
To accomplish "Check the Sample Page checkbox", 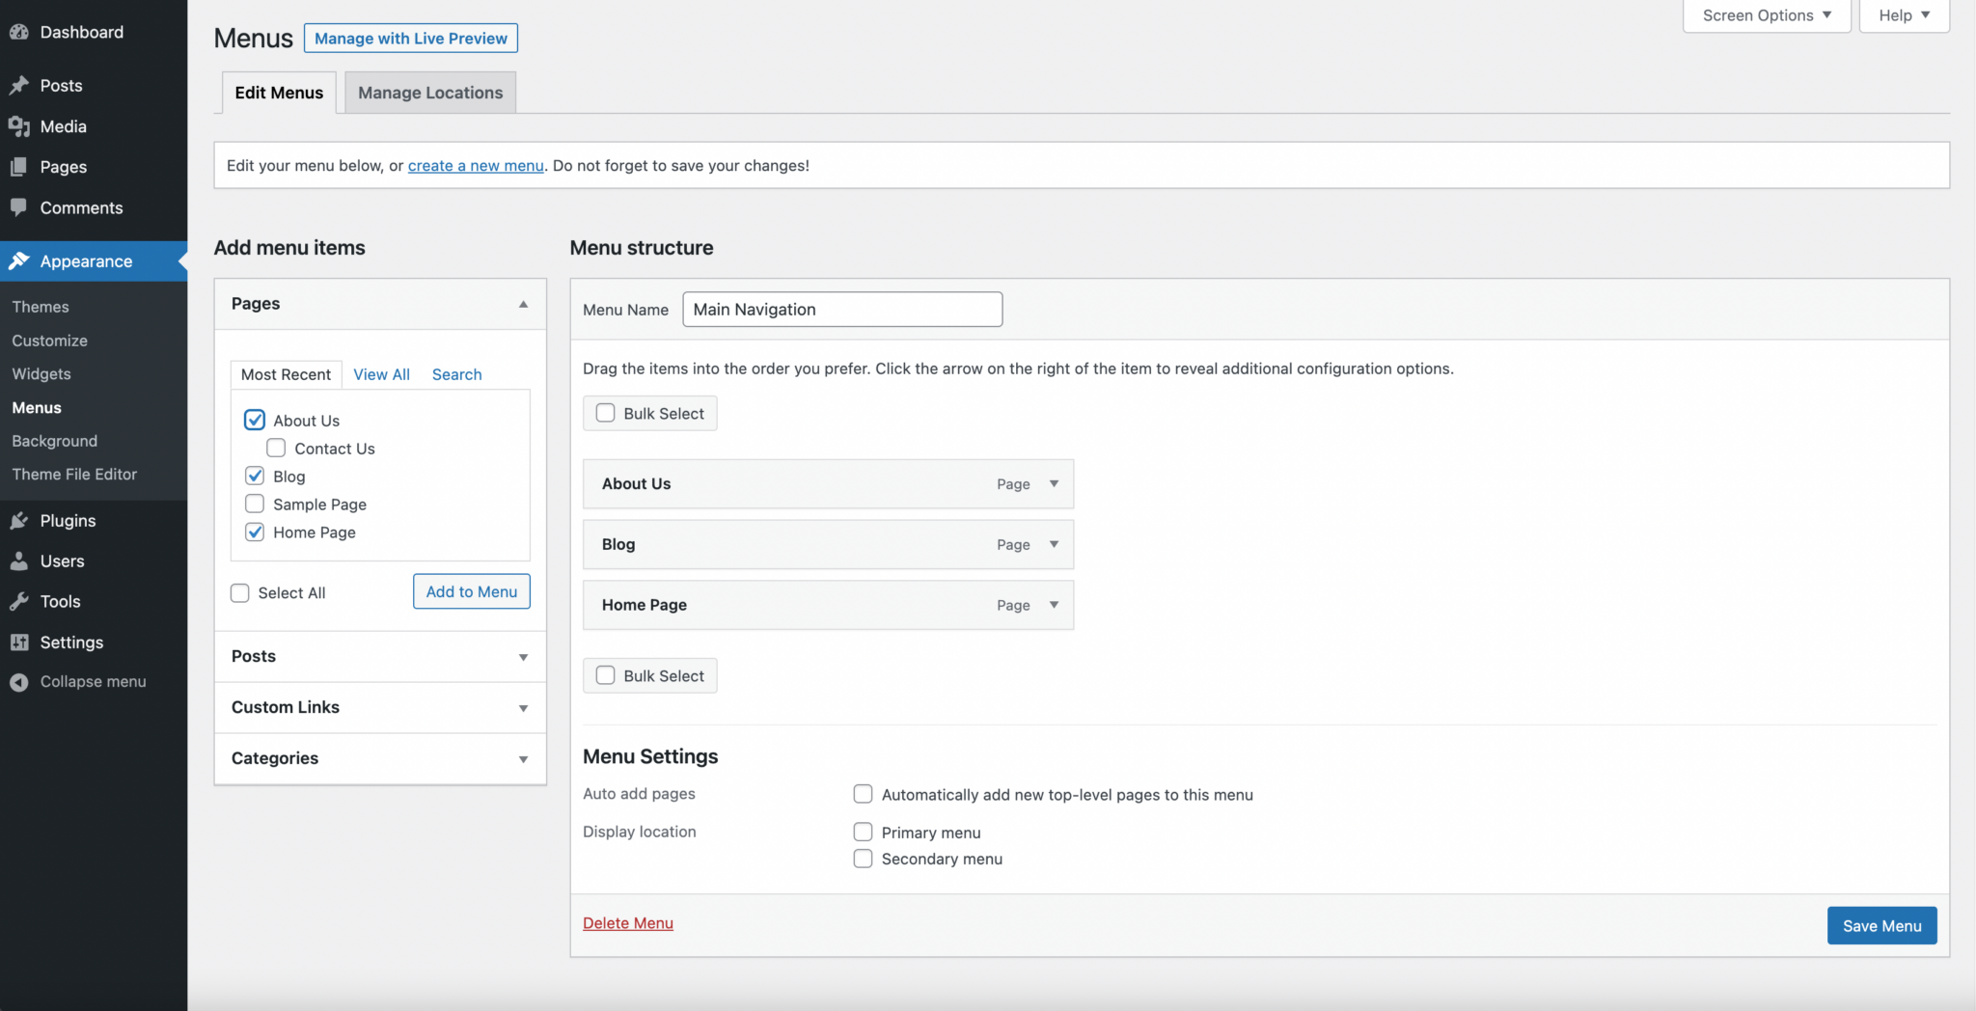I will tap(255, 504).
